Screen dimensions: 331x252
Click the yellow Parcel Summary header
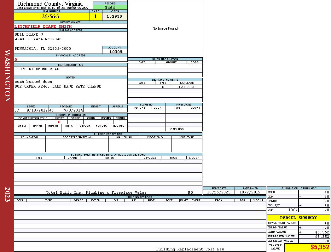[x=298, y=218]
